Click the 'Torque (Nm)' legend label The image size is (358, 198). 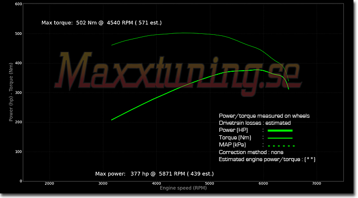235,137
